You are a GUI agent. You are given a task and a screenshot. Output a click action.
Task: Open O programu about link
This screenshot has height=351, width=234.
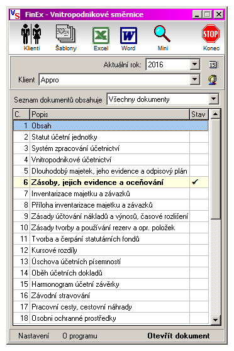[x=80, y=336]
